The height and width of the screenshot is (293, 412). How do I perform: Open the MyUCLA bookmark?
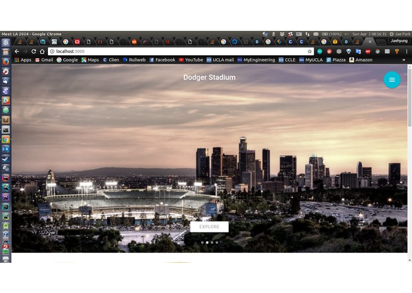point(311,60)
